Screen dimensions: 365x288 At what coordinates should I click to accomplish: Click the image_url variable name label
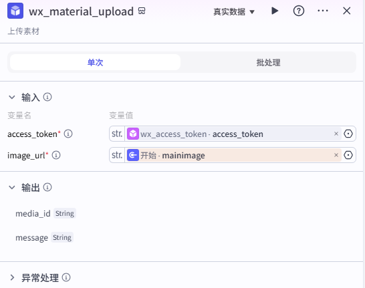[x=26, y=156]
